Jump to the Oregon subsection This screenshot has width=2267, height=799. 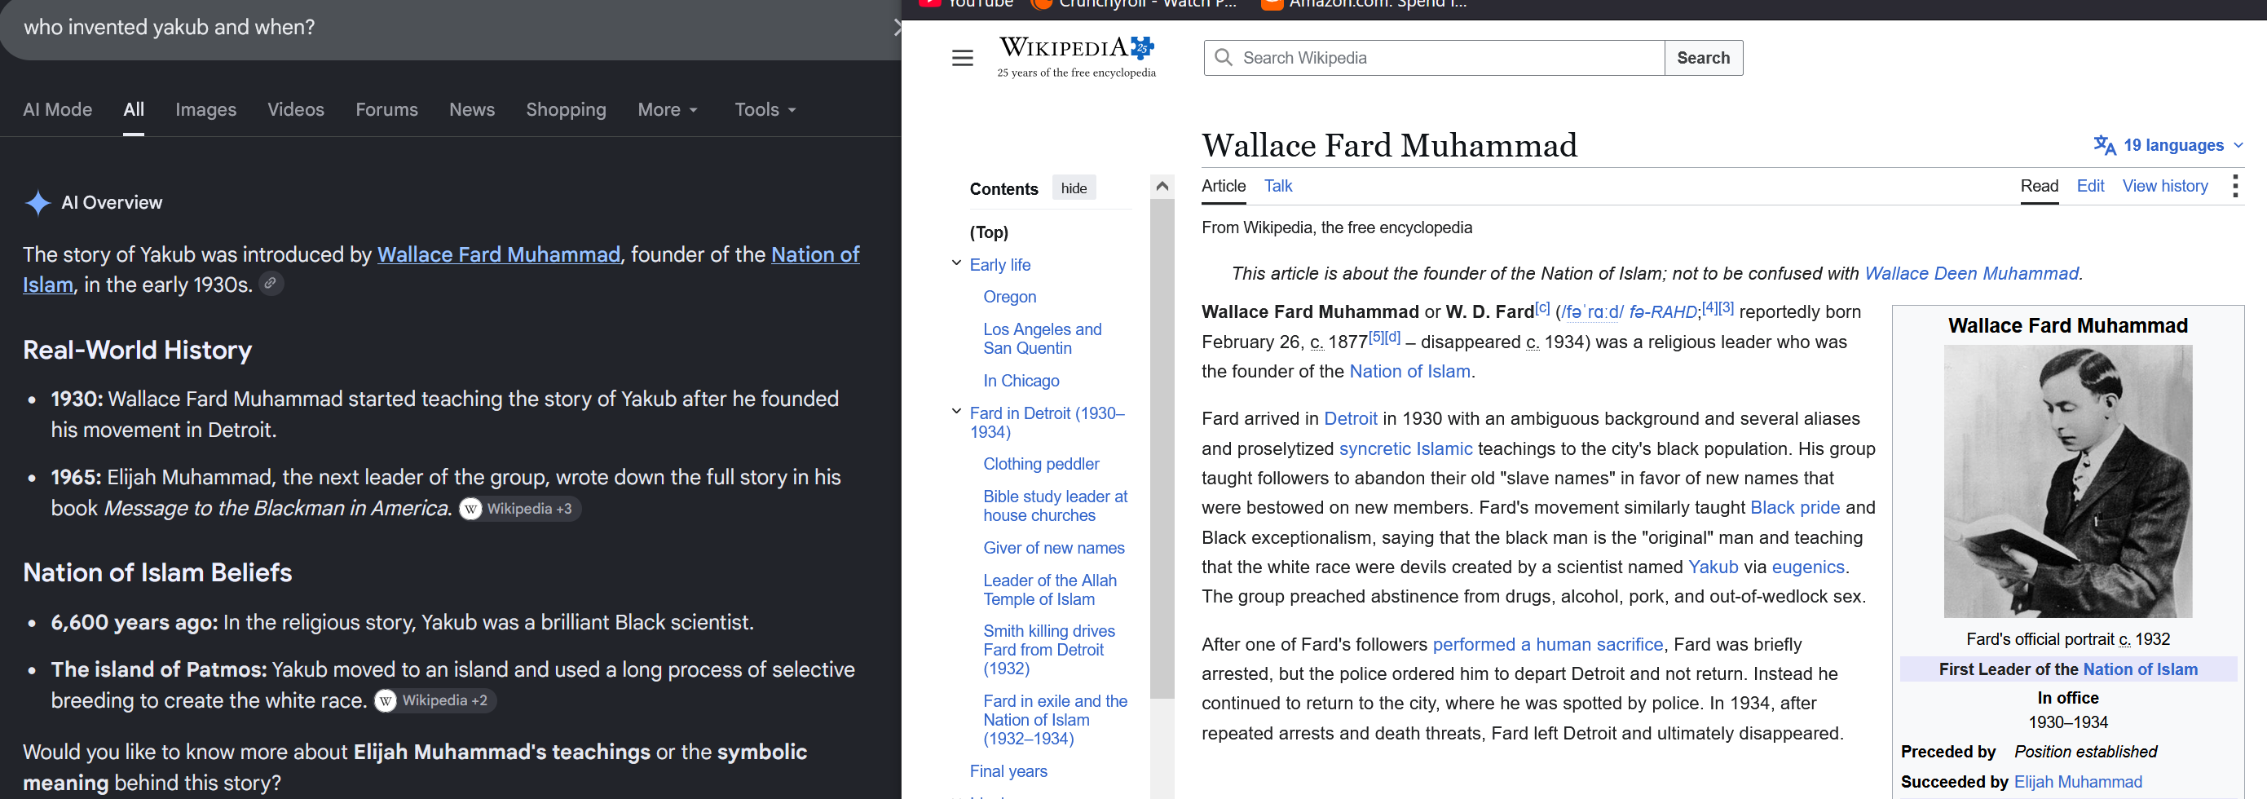click(1009, 297)
